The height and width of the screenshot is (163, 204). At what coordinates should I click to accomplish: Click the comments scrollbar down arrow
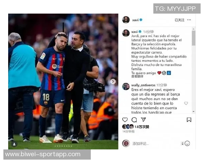193,111
